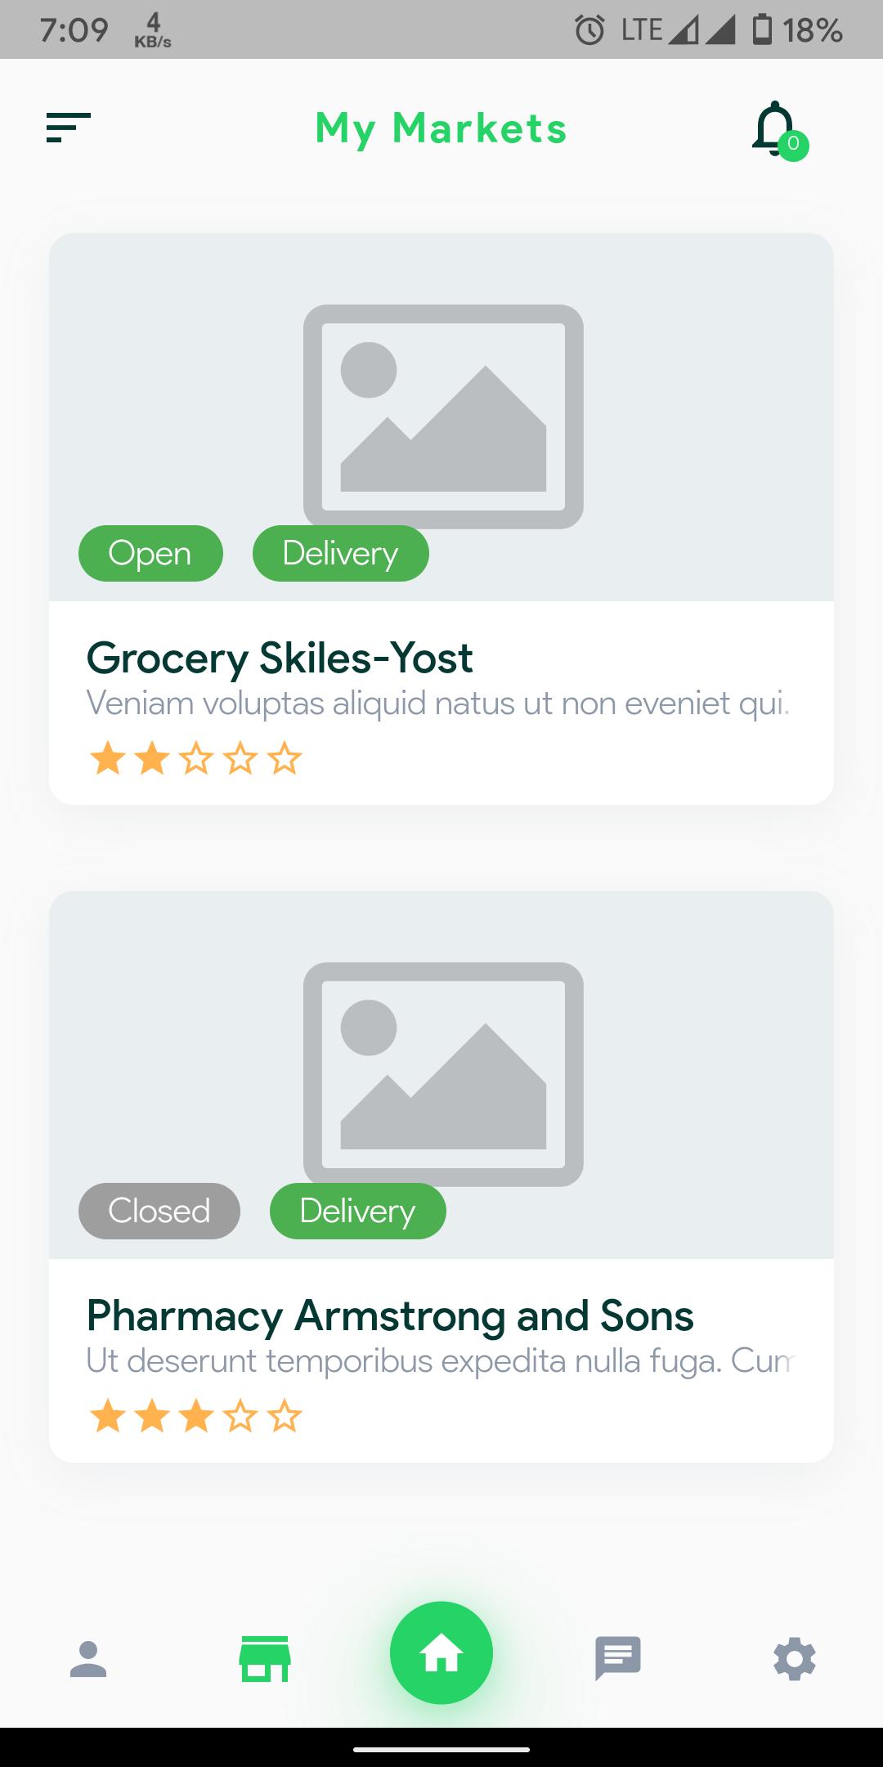
Task: Tap the profile person icon
Action: 88,1659
